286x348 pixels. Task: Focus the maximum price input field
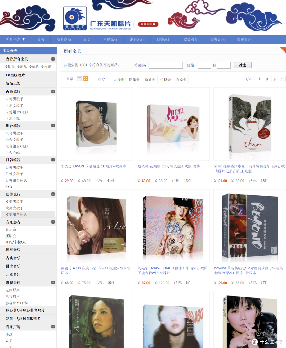pos(224,65)
